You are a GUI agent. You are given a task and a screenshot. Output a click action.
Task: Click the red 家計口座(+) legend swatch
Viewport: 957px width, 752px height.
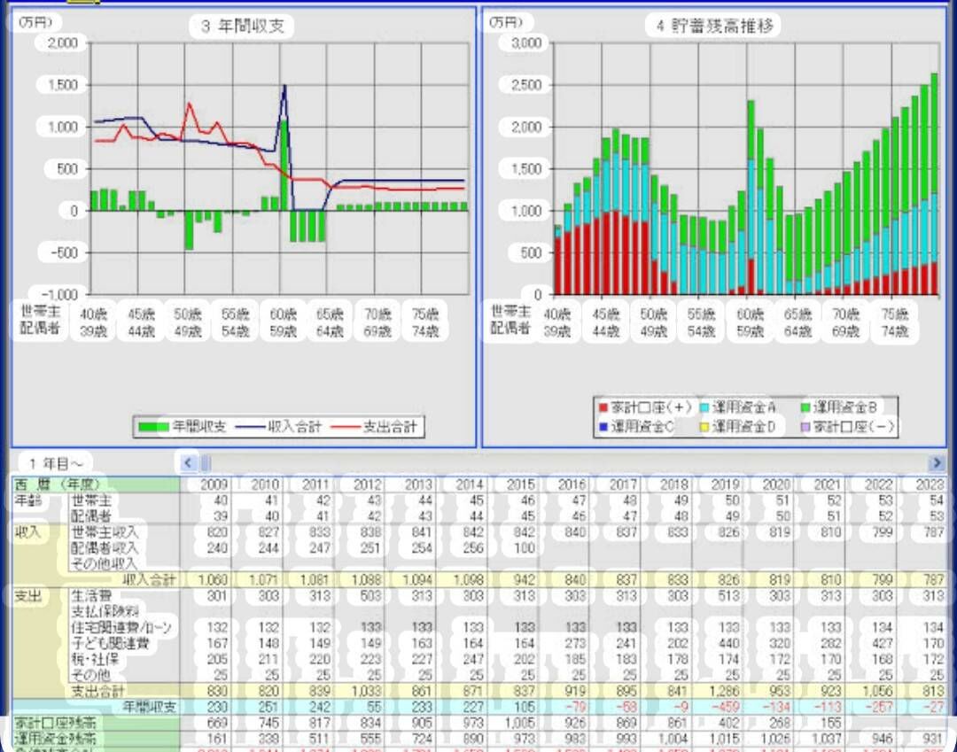603,407
